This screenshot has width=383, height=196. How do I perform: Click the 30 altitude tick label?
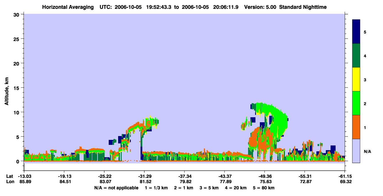[x=17, y=14]
